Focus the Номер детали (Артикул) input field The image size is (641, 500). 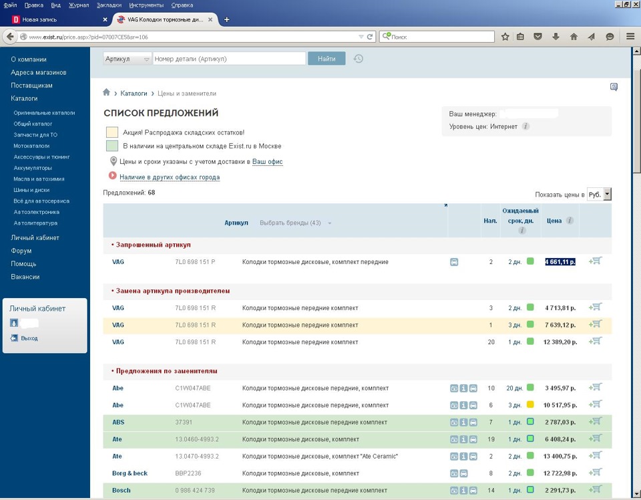point(229,59)
